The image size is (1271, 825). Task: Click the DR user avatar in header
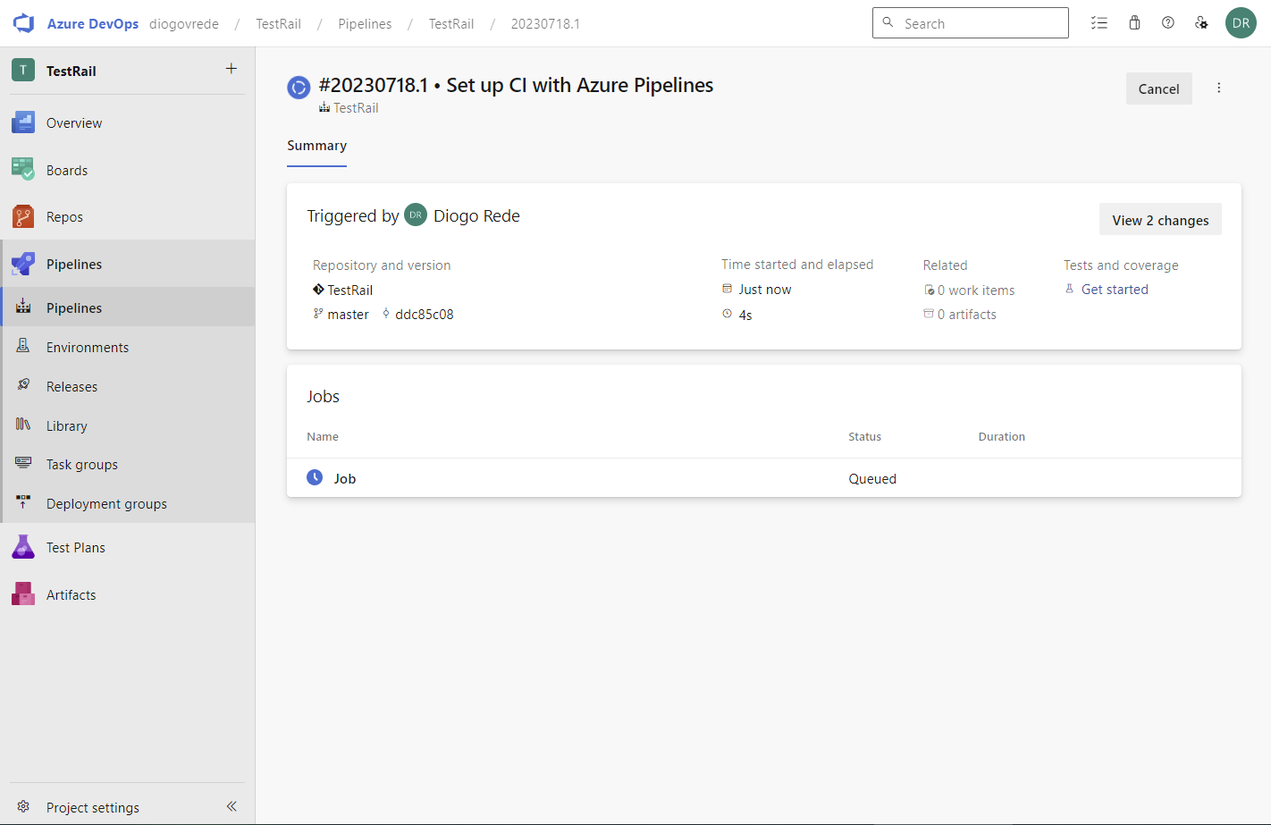(x=1241, y=23)
